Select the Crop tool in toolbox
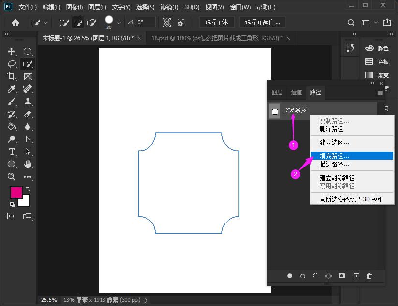 click(12, 76)
